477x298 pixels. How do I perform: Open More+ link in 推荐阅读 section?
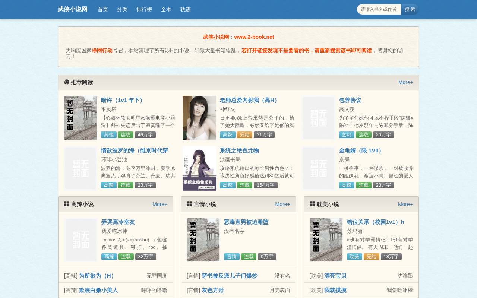click(406, 82)
